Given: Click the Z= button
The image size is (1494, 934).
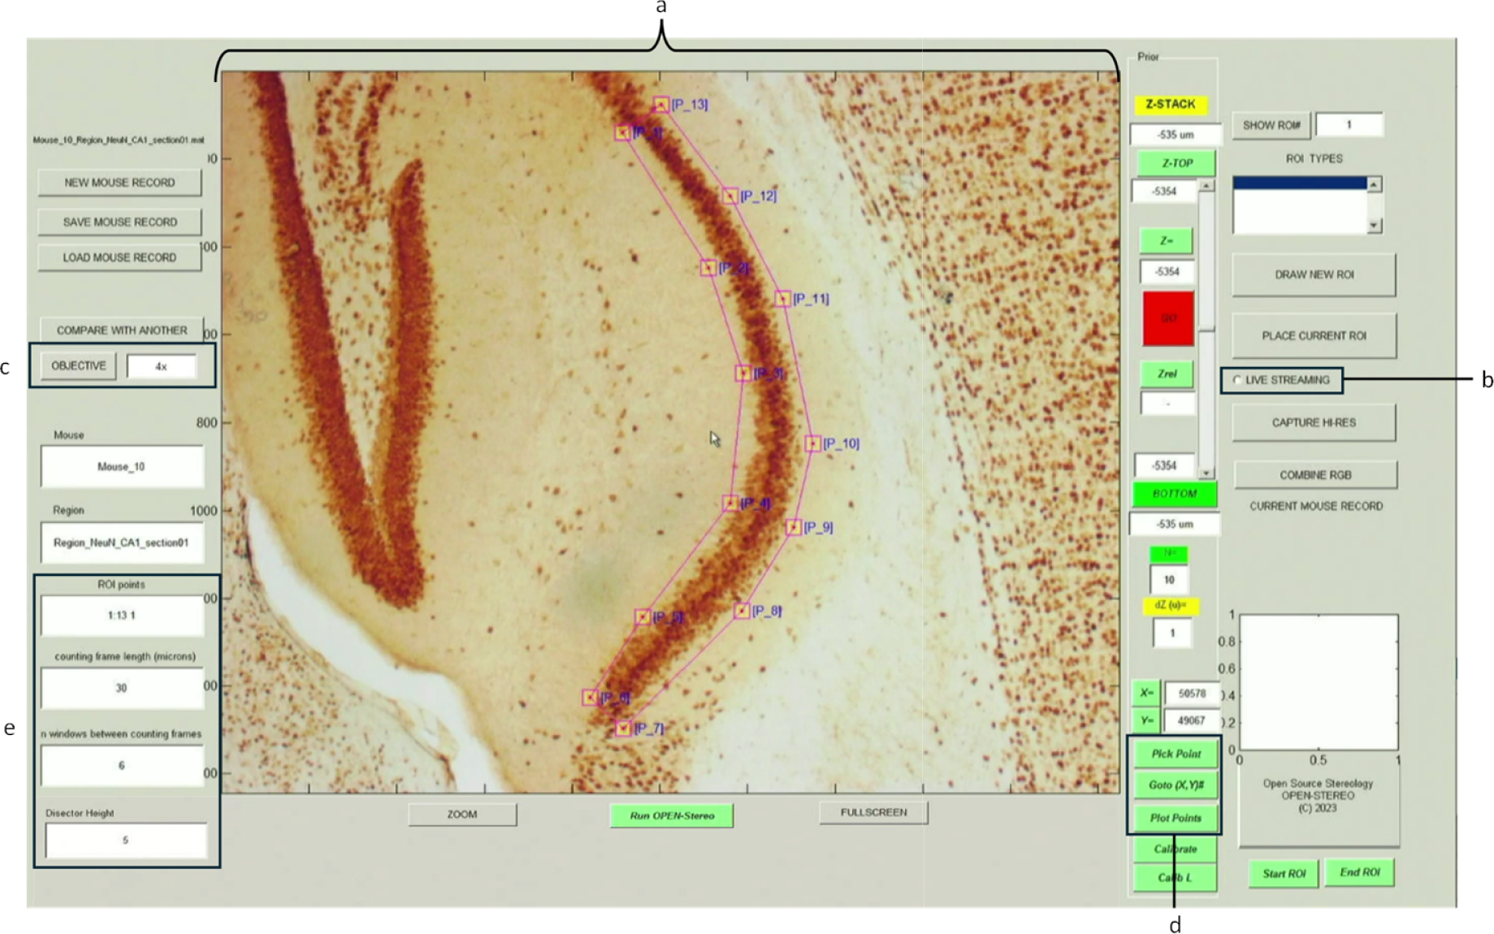Looking at the screenshot, I should click(1166, 241).
